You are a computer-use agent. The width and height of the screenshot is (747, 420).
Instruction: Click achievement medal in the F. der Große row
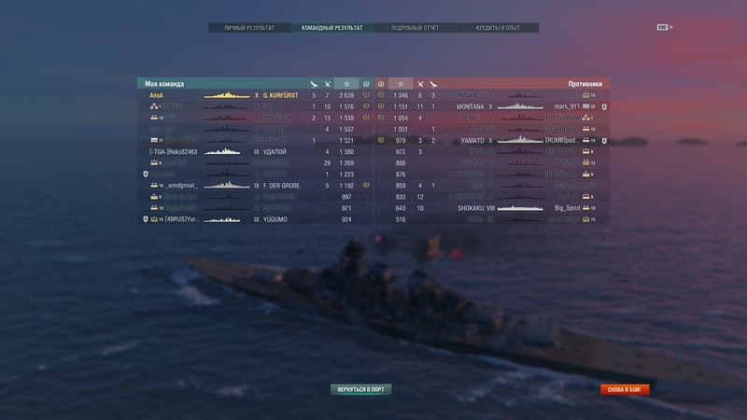click(x=366, y=185)
